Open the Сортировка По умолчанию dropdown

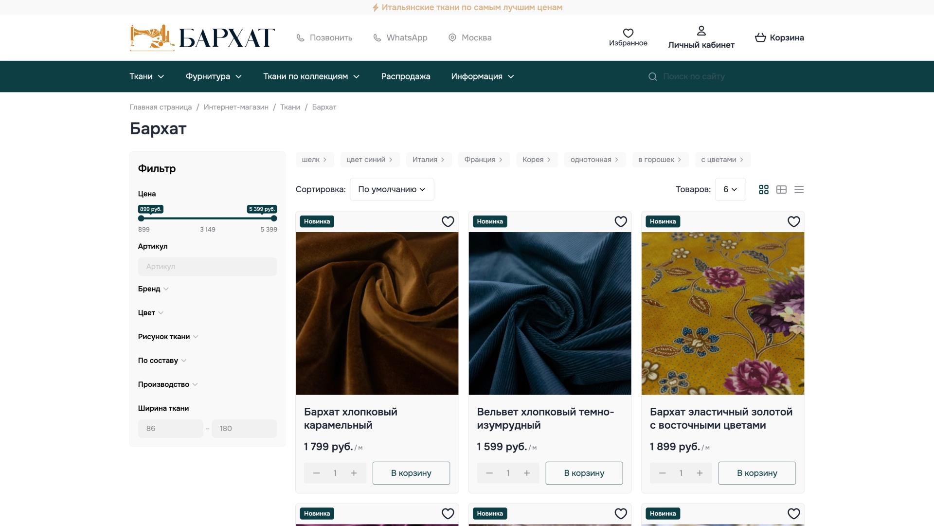392,190
